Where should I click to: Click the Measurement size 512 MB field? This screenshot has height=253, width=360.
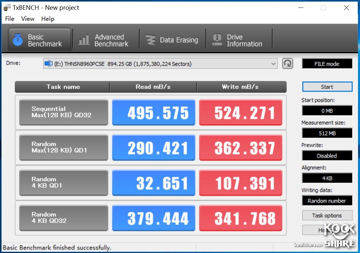(327, 133)
